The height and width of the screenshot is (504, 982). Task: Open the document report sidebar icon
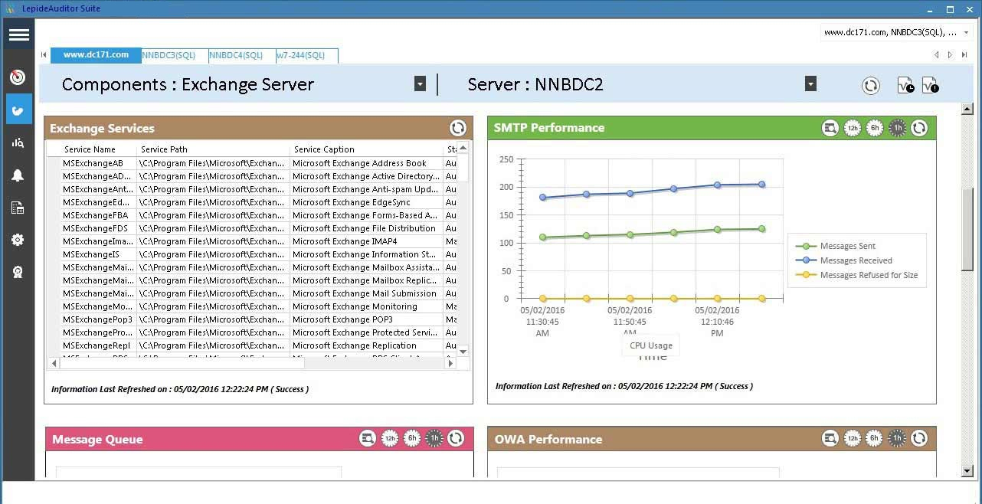(18, 208)
